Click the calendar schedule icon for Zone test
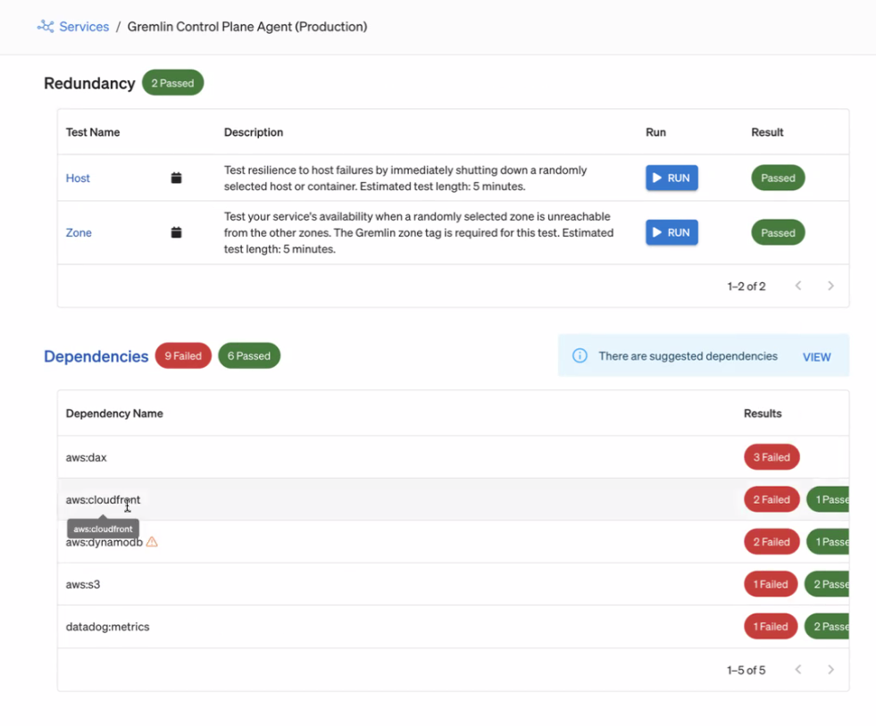This screenshot has height=726, width=876. tap(176, 232)
